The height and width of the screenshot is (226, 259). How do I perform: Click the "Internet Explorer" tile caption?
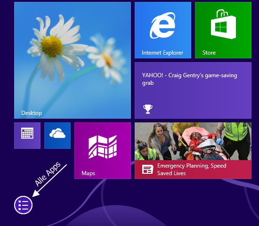click(162, 53)
